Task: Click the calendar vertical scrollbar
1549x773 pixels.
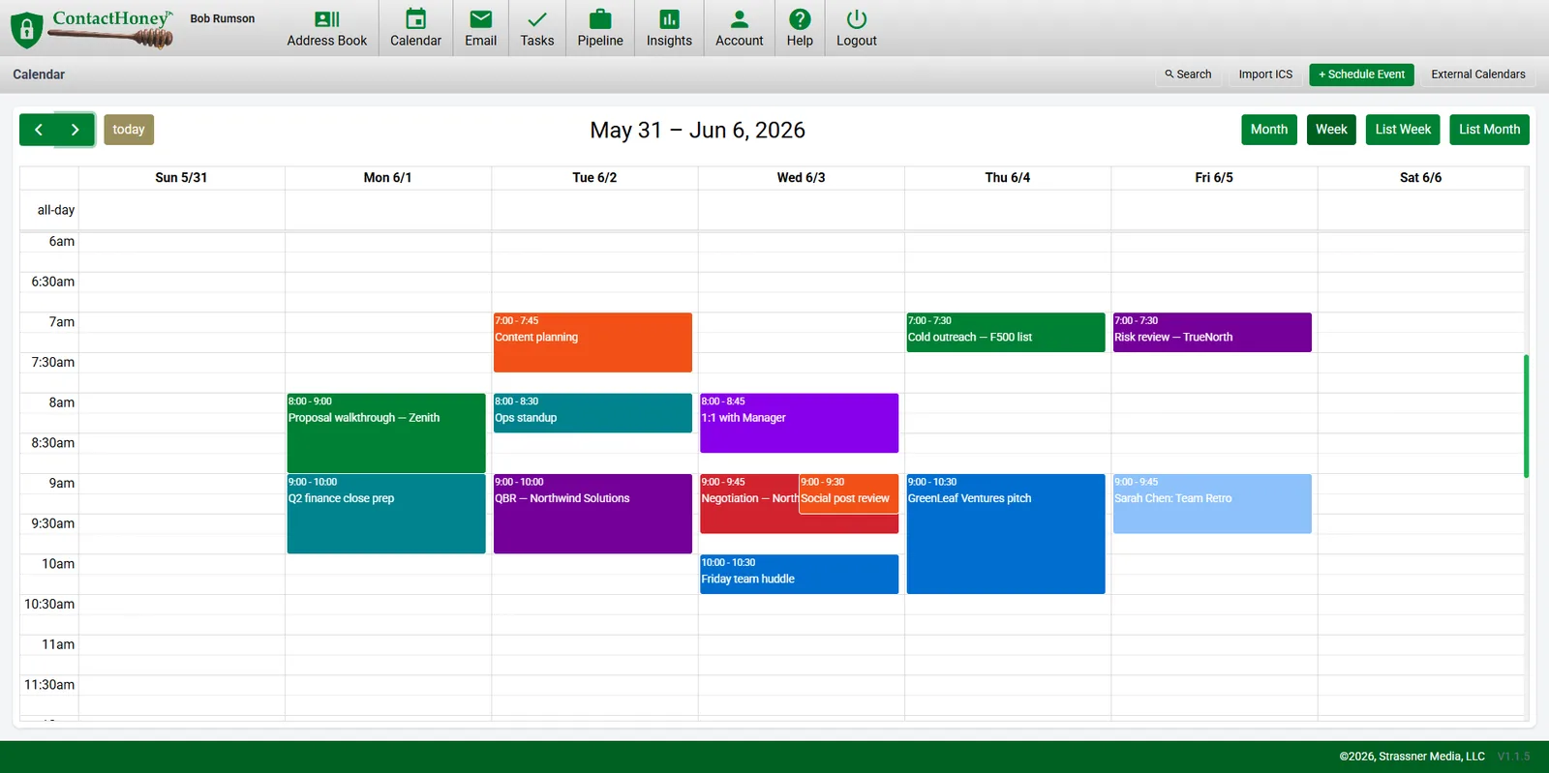Action: pos(1526,416)
